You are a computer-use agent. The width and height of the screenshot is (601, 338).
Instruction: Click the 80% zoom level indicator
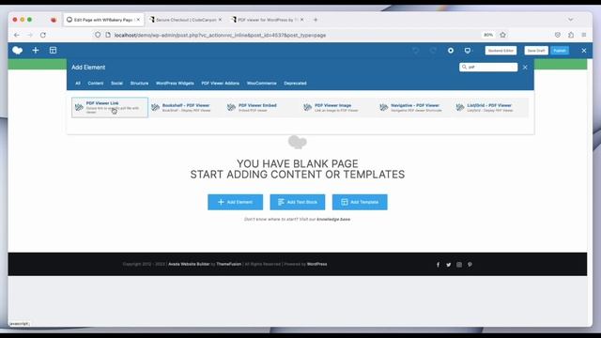488,35
